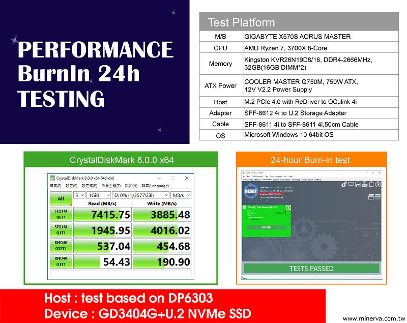The height and width of the screenshot is (323, 407).
Task: Open the test count dropdown showing 5
Action: click(79, 195)
